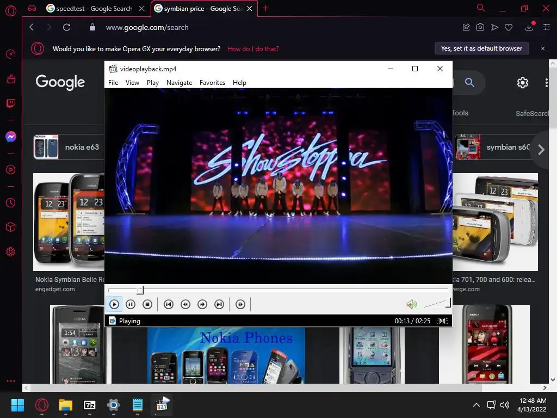This screenshot has width=557, height=418.
Task: Select the nokia e63 suggestion chip
Action: point(69,147)
